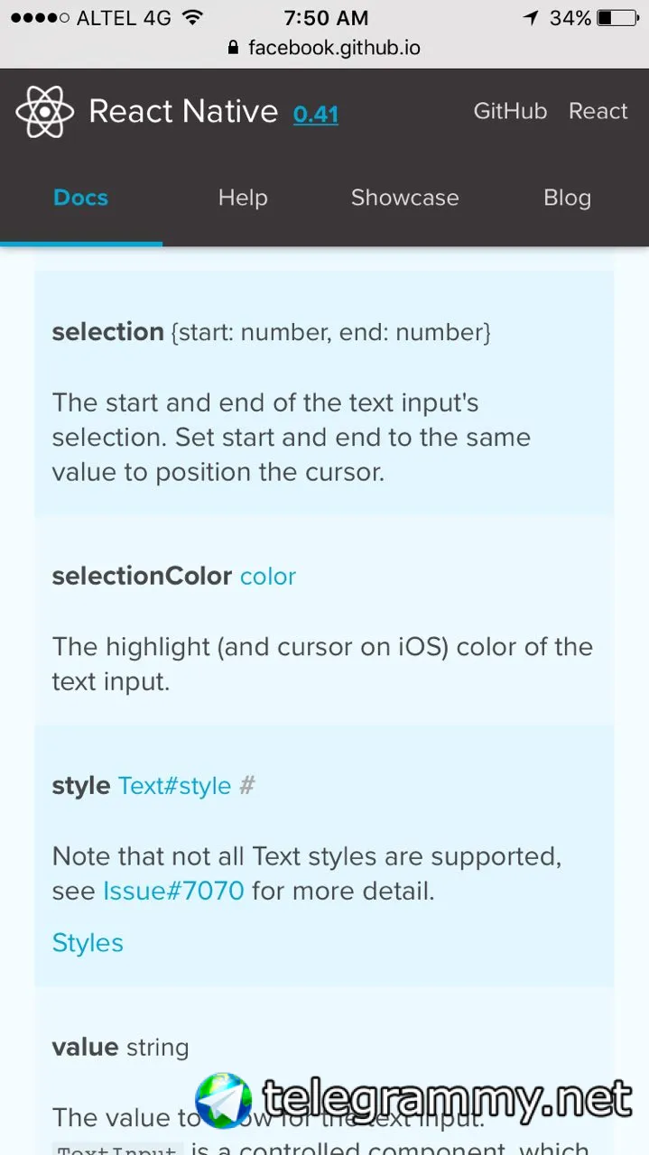Tap the cellular signal dots

pos(40,18)
